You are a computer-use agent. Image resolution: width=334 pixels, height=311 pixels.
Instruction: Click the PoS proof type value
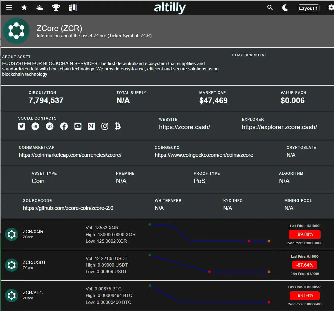click(x=199, y=181)
